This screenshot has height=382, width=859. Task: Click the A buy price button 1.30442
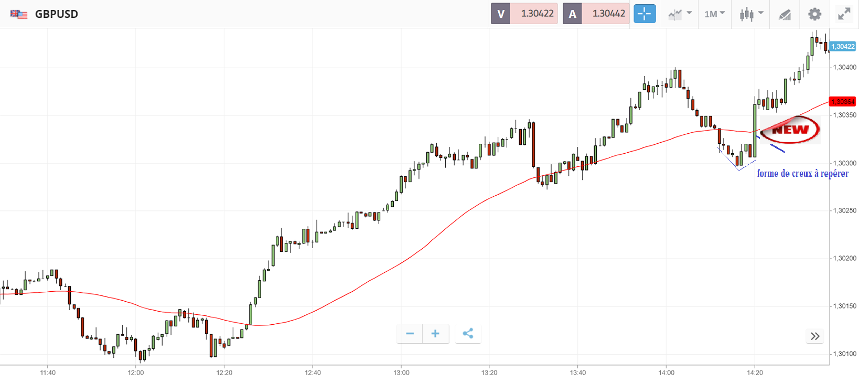point(596,14)
